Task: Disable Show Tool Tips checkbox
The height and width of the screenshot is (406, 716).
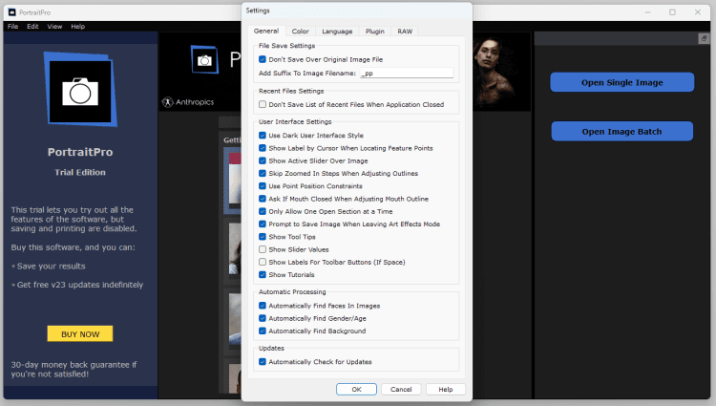Action: point(263,237)
